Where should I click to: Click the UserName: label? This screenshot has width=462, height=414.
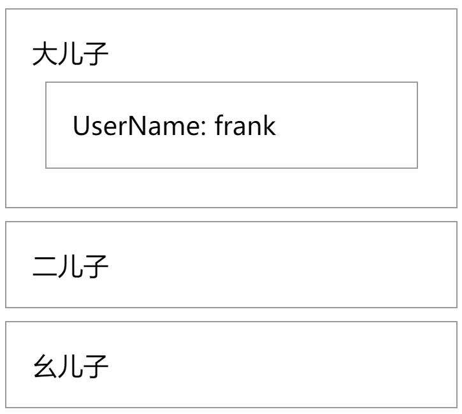[139, 125]
